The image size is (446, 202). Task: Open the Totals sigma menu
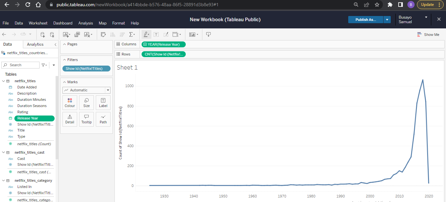(x=132, y=35)
